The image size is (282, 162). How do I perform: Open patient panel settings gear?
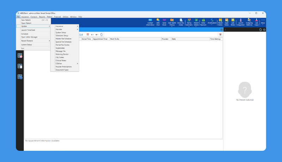pos(264,30)
